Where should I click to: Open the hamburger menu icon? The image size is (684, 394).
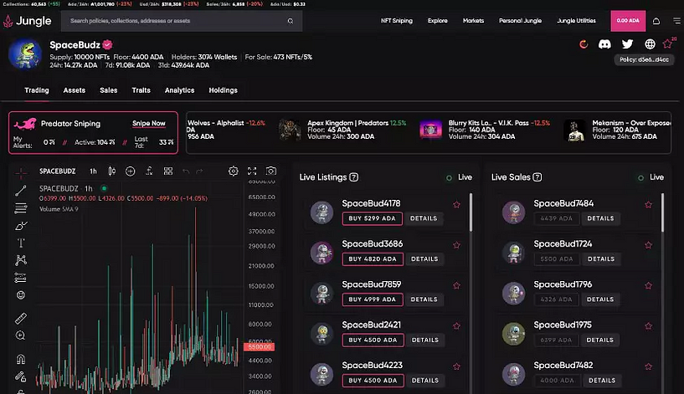click(676, 21)
